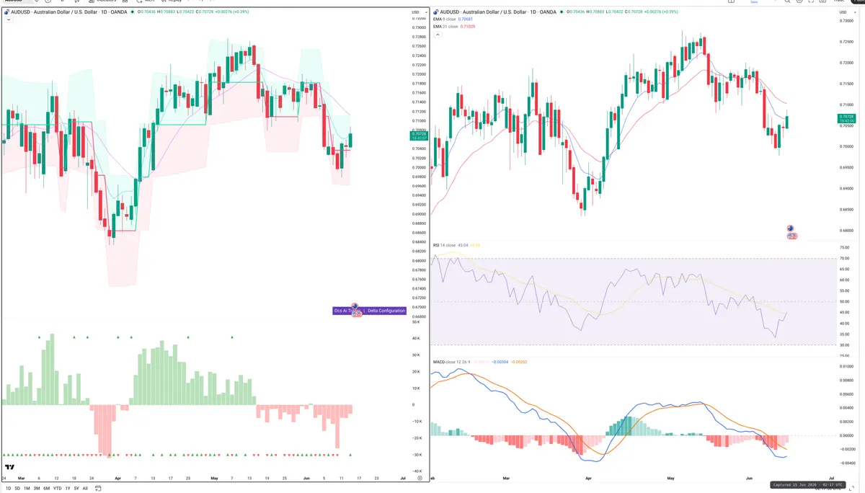Click the flag event marker on right chart price pane
This screenshot has width=865, height=493.
tap(791, 228)
